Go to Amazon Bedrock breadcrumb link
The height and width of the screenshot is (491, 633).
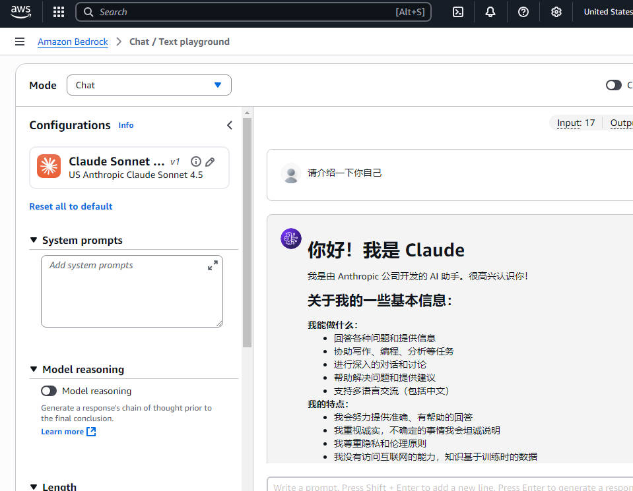(x=73, y=42)
